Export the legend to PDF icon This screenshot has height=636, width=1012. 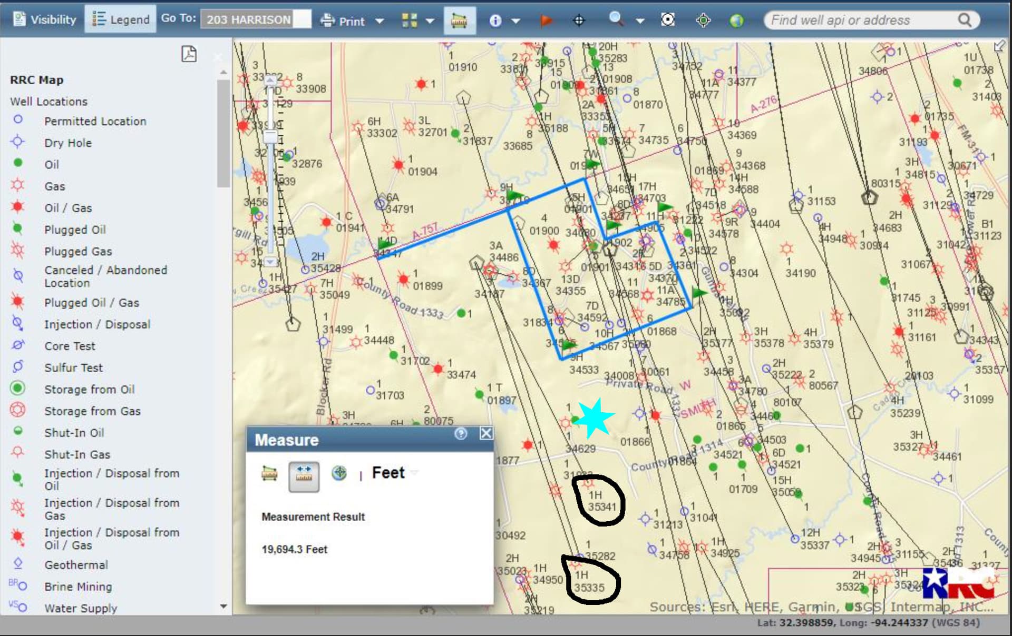pyautogui.click(x=189, y=54)
